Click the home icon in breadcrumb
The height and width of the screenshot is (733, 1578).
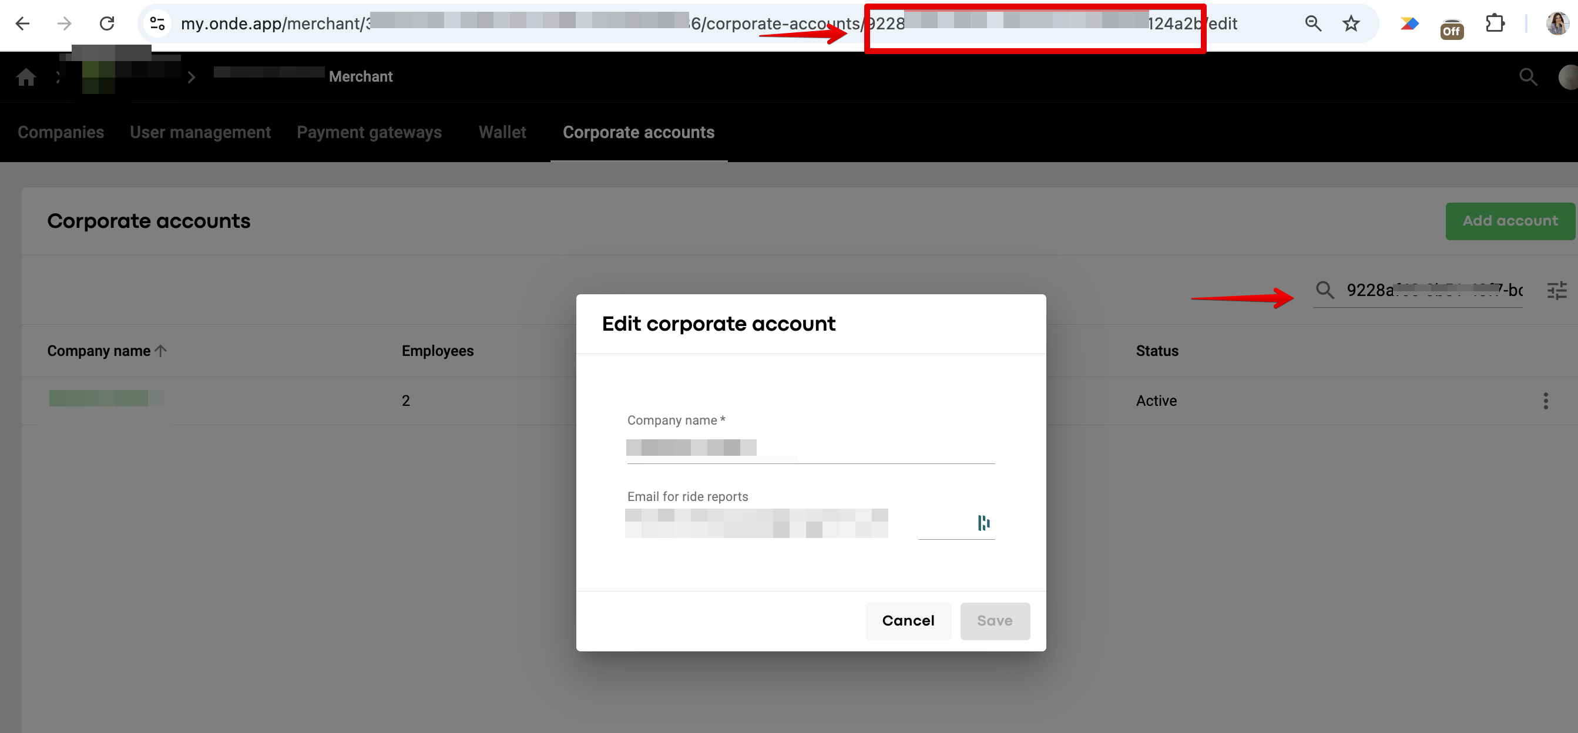pos(26,77)
